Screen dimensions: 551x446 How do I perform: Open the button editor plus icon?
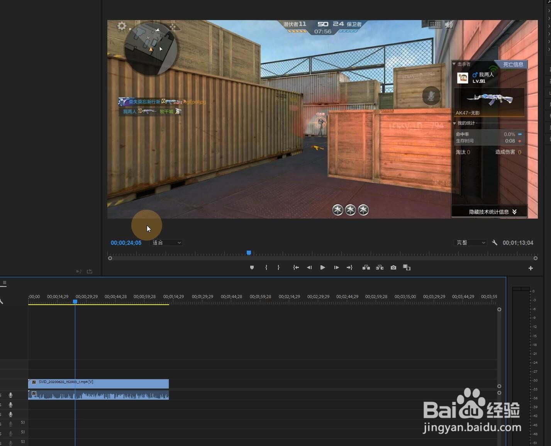[531, 268]
